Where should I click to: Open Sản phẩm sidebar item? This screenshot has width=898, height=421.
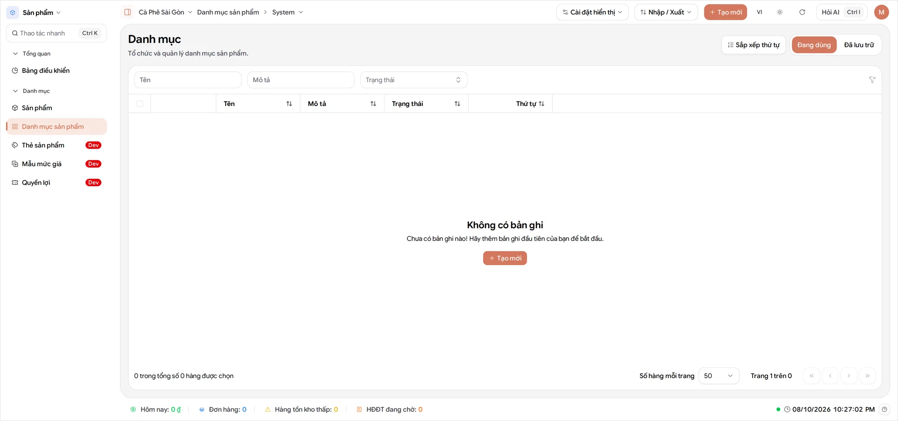click(57, 108)
